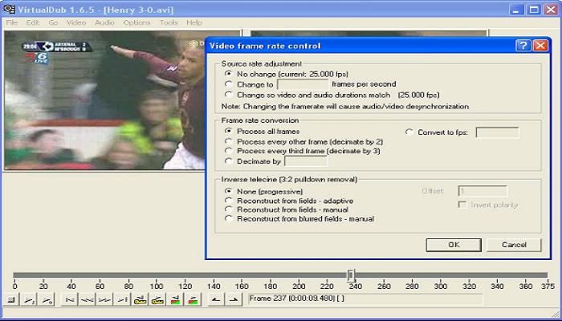562x321 pixels.
Task: Jump to the start of the video
Action: coord(70,299)
